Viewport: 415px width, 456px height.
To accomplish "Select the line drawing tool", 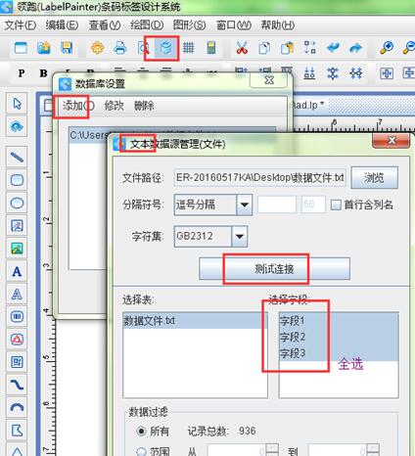I will pyautogui.click(x=17, y=158).
